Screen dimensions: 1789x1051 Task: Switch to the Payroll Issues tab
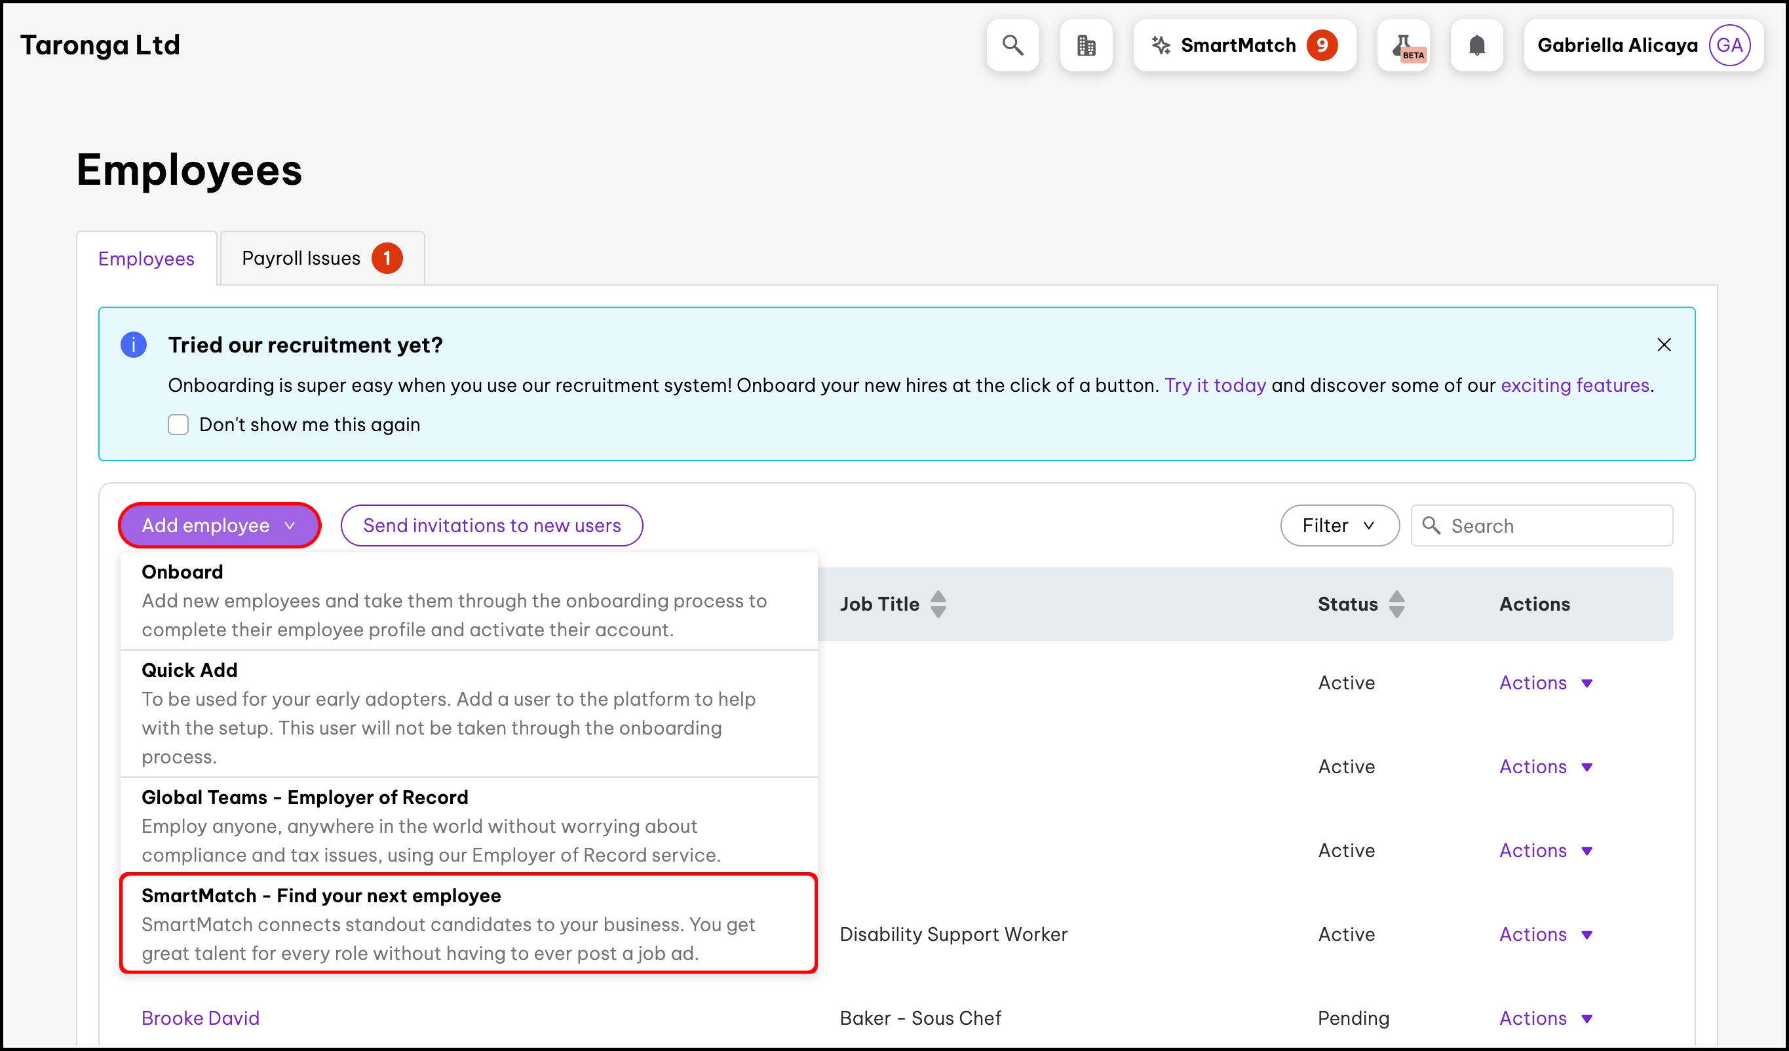coord(322,258)
